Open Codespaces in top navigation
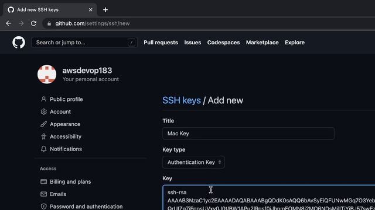The image size is (375, 210). coord(223,43)
